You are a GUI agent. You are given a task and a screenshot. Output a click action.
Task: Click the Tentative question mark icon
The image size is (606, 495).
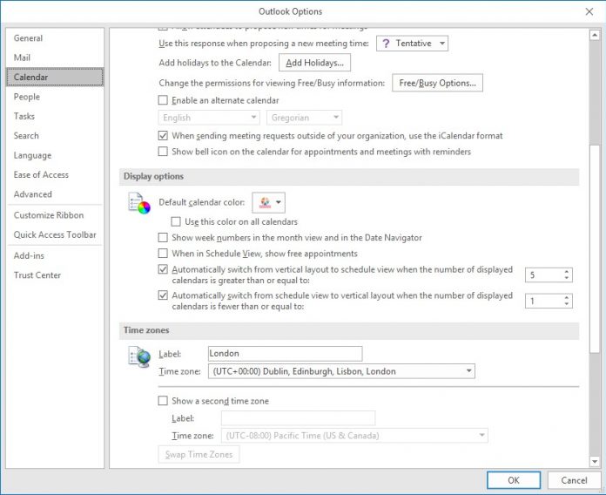coord(386,44)
